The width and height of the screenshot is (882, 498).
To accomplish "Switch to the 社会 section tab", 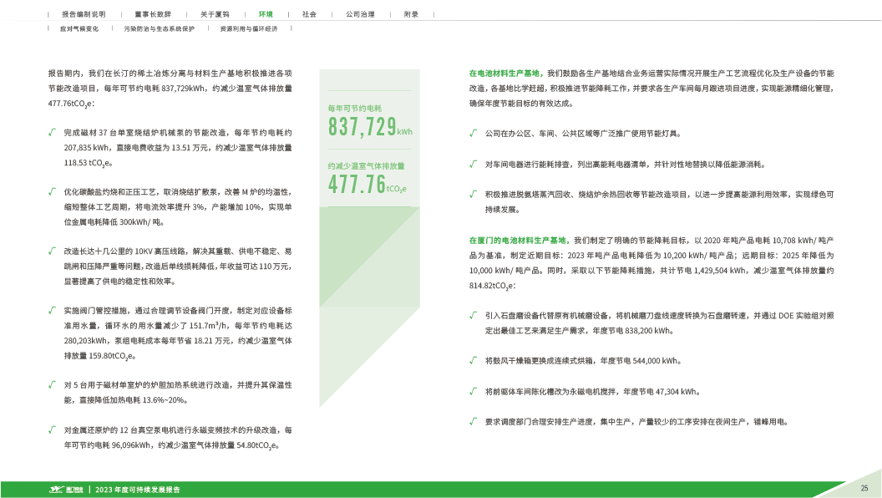I will tap(310, 15).
